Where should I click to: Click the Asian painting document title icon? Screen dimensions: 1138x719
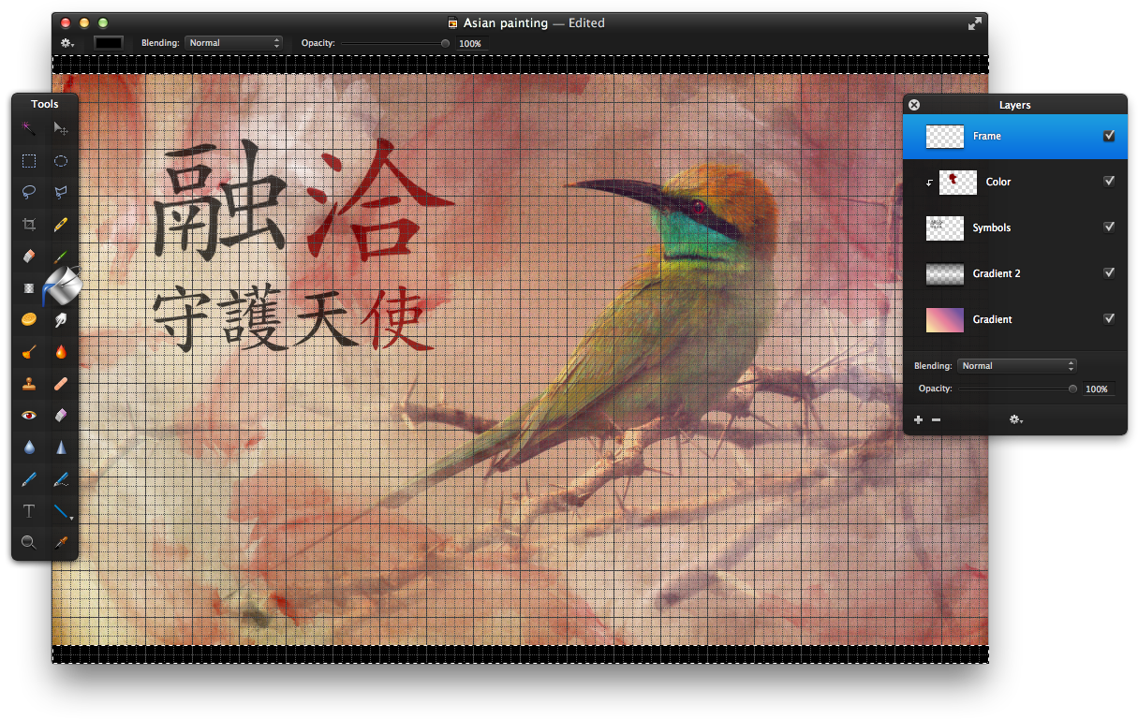pyautogui.click(x=453, y=23)
